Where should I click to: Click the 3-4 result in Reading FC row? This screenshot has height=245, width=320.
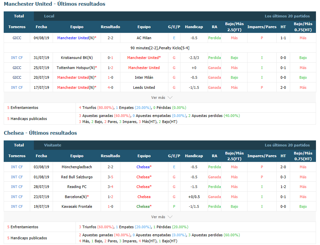tap(110, 187)
